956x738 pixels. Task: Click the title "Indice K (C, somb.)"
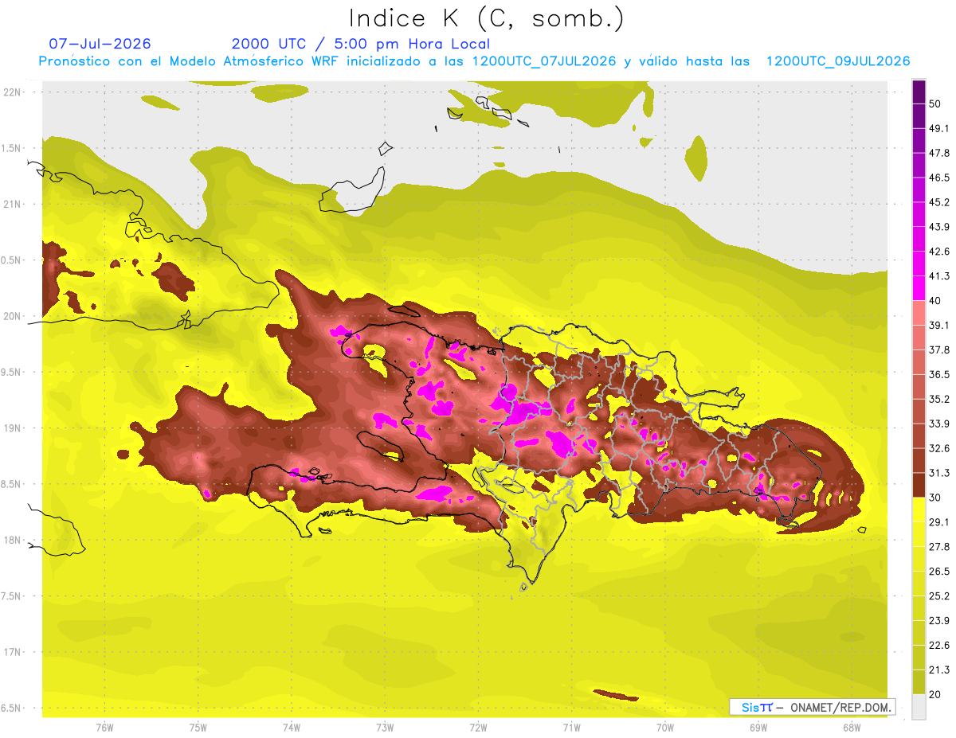pos(486,18)
